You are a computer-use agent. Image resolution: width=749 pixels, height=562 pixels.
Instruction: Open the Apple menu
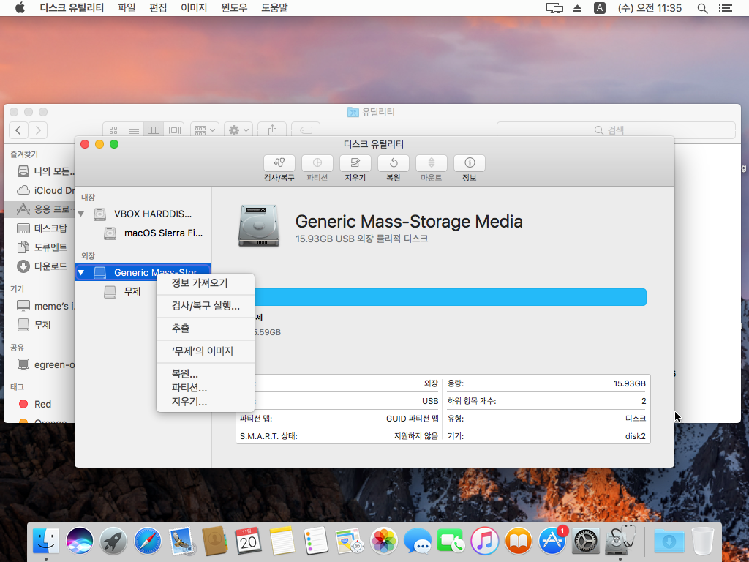point(20,7)
